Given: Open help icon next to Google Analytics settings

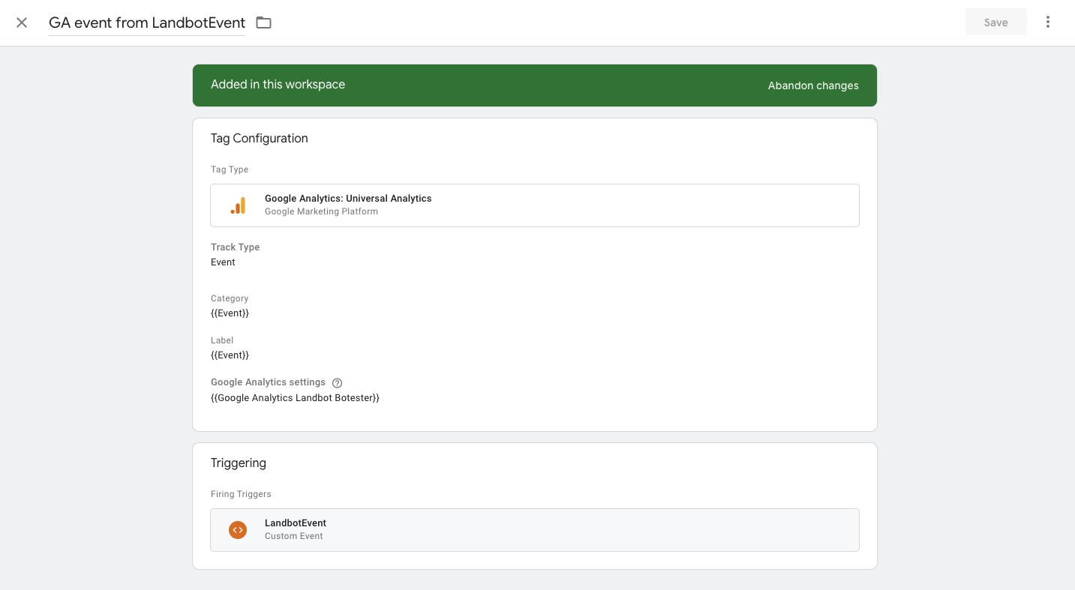Looking at the screenshot, I should pyautogui.click(x=337, y=383).
